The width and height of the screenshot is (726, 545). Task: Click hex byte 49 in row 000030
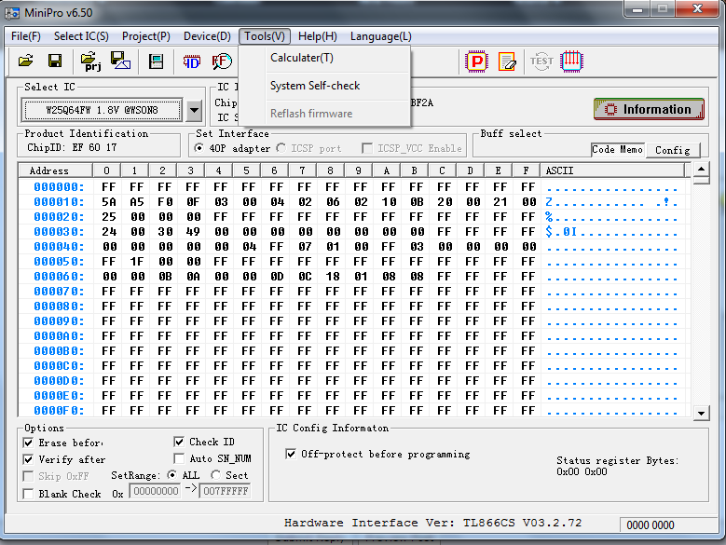click(x=193, y=231)
